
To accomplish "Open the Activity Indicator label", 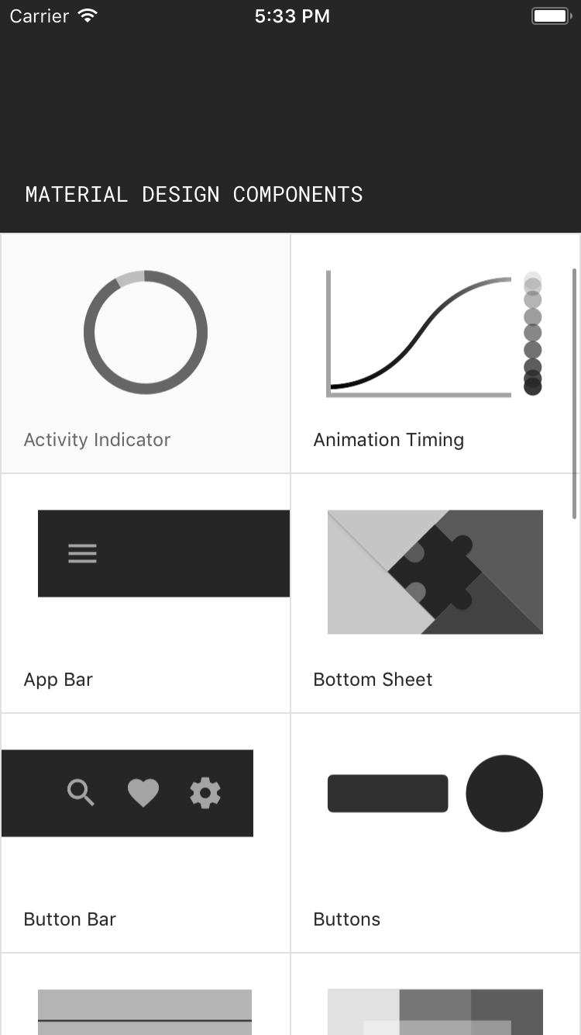I will (x=97, y=440).
